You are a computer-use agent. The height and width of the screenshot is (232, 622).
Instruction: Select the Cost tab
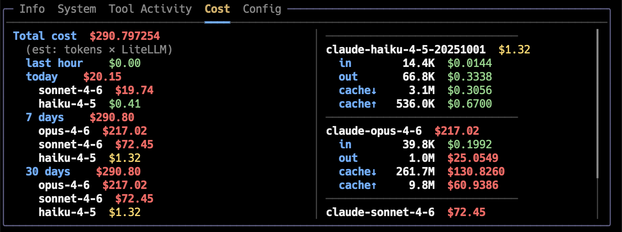217,9
